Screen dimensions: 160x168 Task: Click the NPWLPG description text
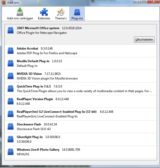click(x=23, y=154)
